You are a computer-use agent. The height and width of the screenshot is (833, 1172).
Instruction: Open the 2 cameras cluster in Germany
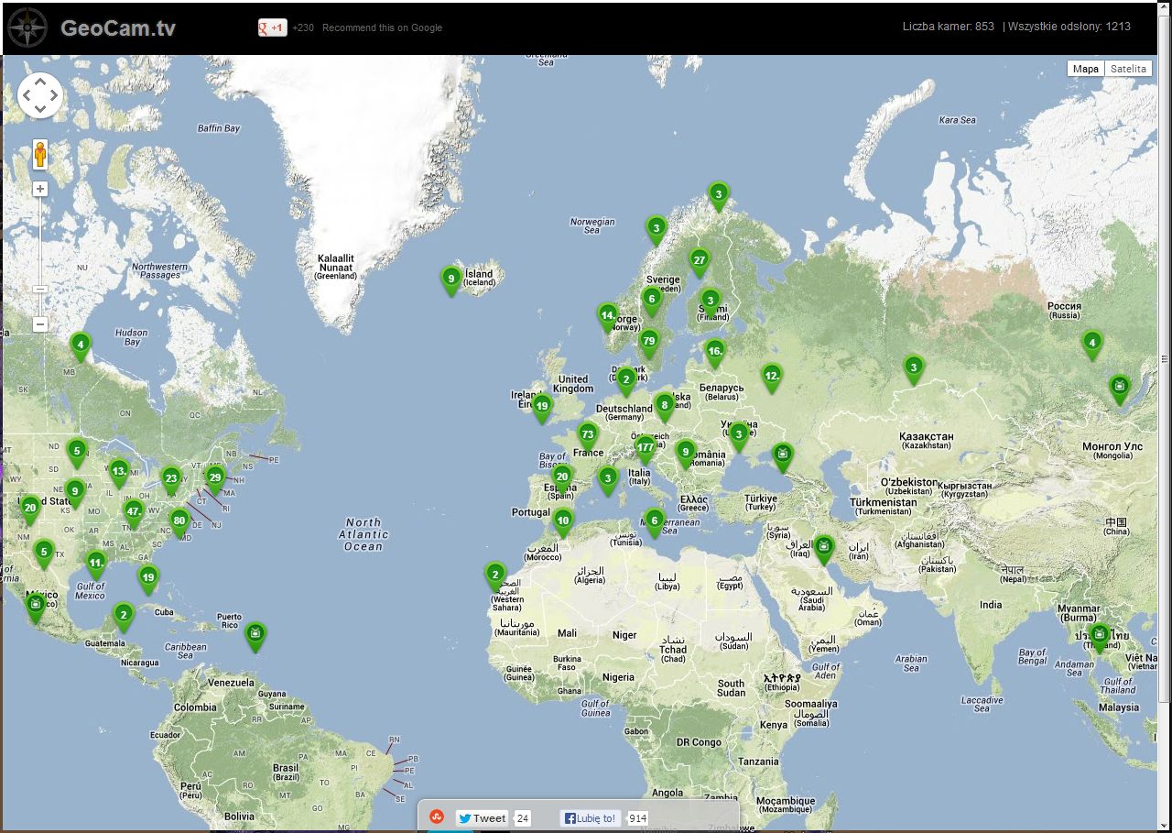point(625,381)
